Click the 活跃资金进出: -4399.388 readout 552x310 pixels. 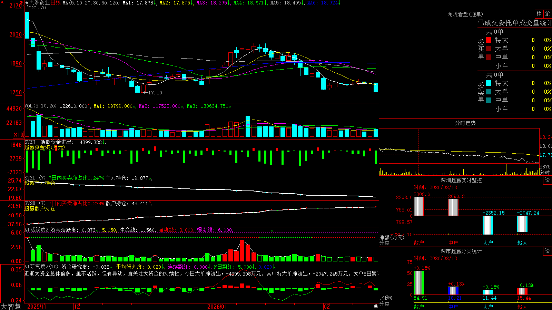coord(71,142)
